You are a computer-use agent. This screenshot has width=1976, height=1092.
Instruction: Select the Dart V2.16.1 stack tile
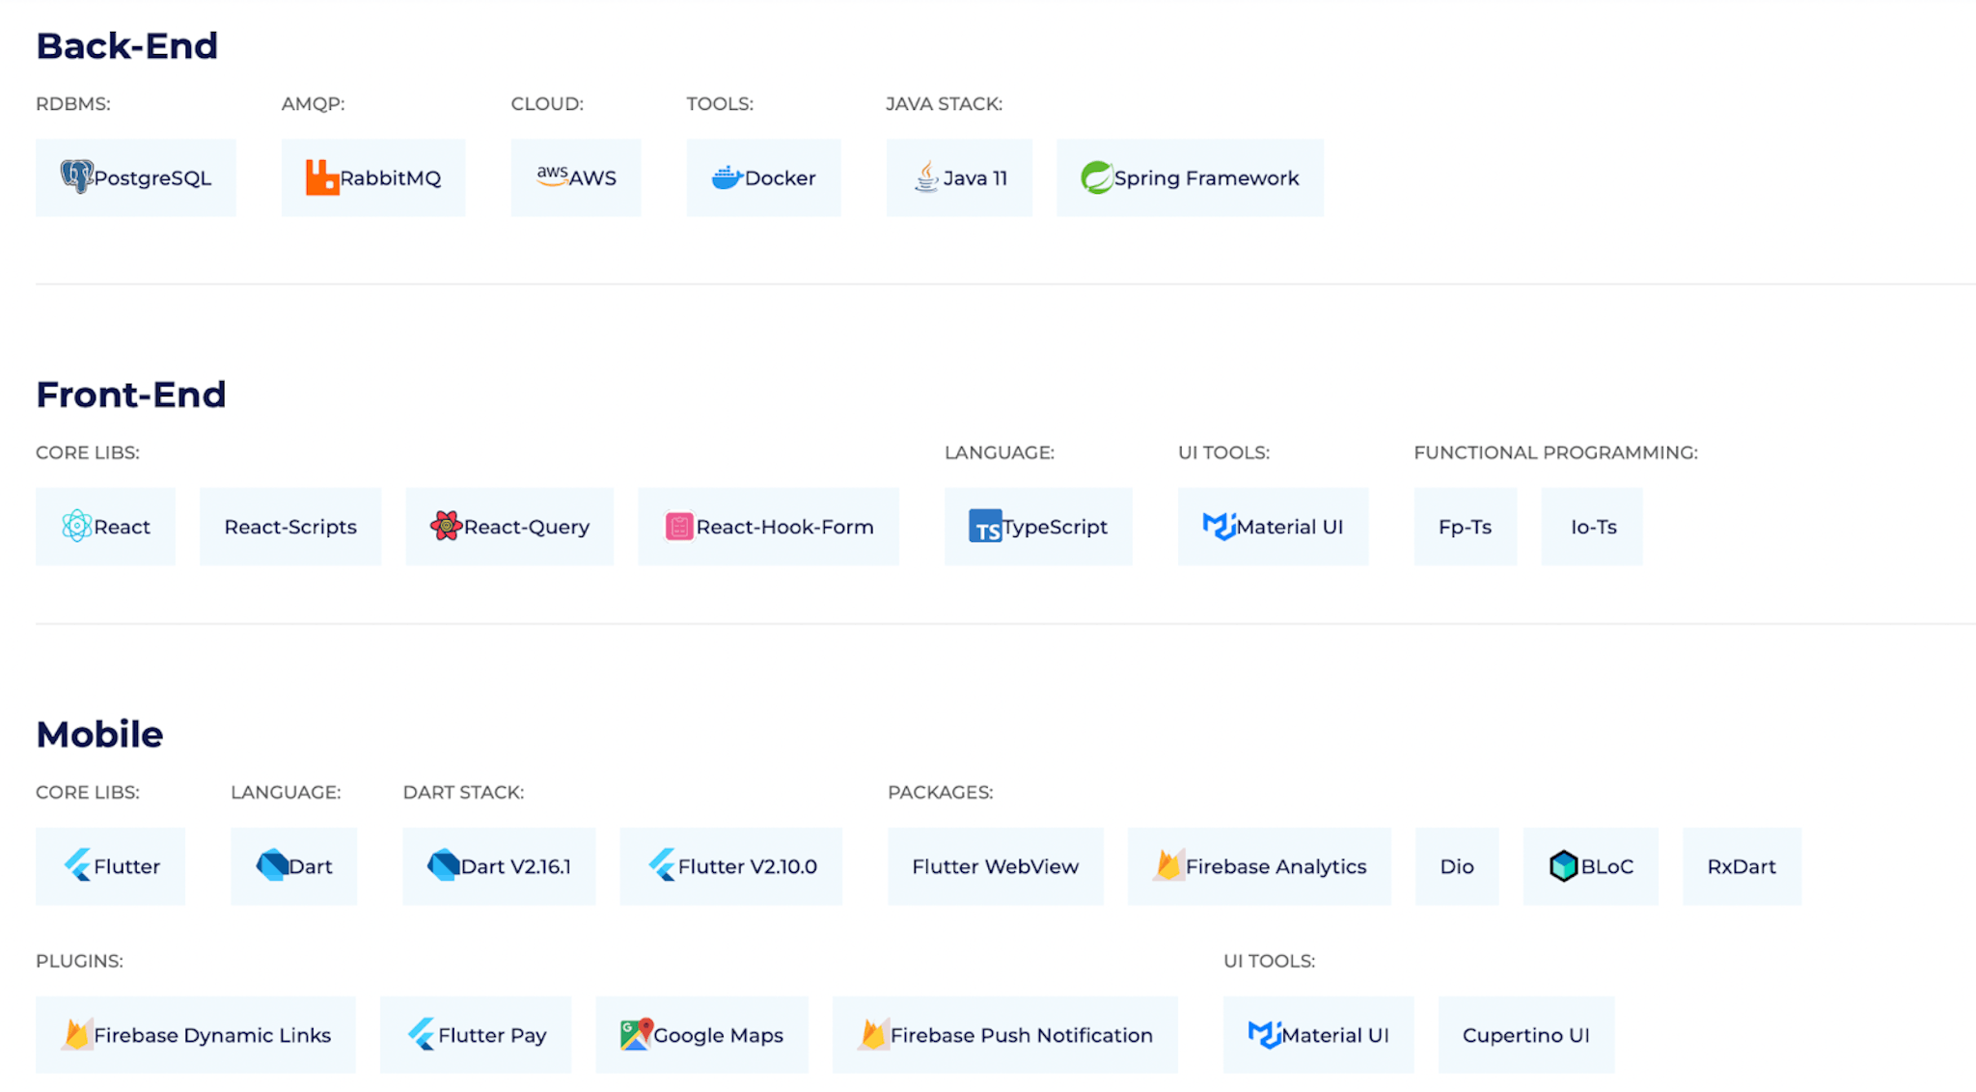click(499, 866)
